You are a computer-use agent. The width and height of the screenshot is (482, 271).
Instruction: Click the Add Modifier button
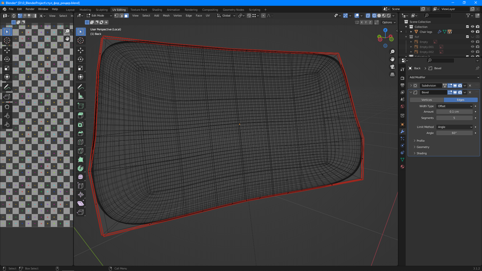click(444, 77)
